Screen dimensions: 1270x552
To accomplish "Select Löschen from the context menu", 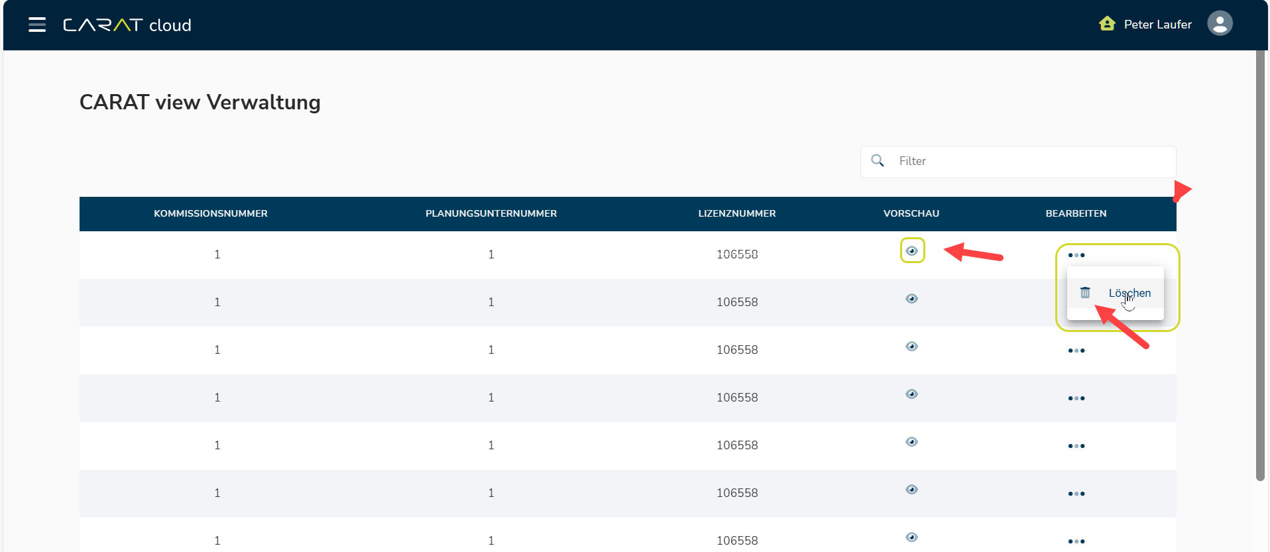I will (x=1129, y=293).
